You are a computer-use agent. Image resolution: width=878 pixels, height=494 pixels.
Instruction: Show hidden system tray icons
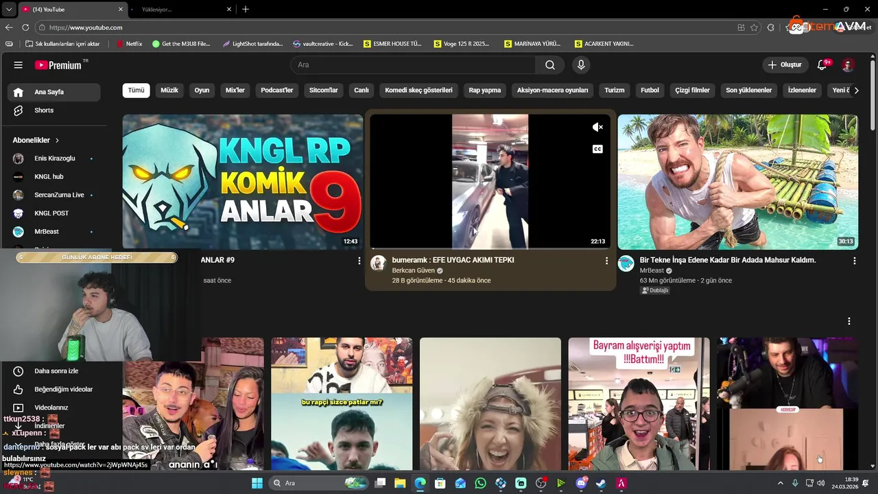tap(780, 483)
